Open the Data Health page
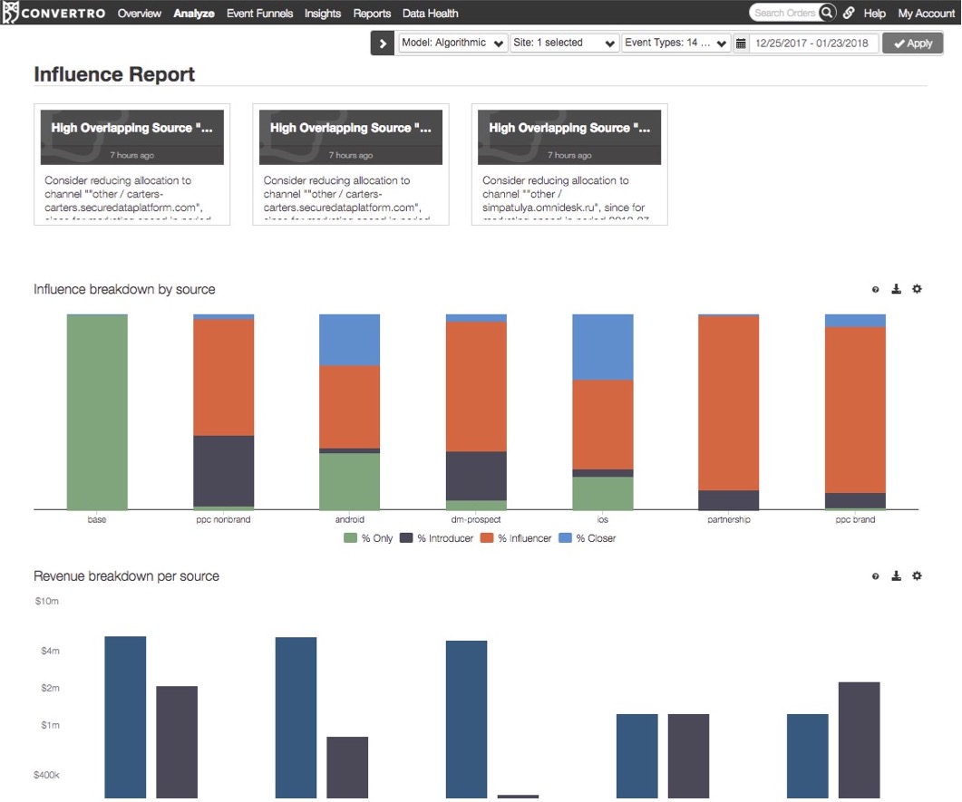Screen dimensions: 962x802 pyautogui.click(x=430, y=13)
